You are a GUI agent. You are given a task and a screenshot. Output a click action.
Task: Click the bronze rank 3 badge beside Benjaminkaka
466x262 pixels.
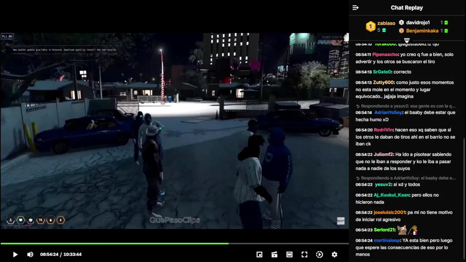coord(402,31)
